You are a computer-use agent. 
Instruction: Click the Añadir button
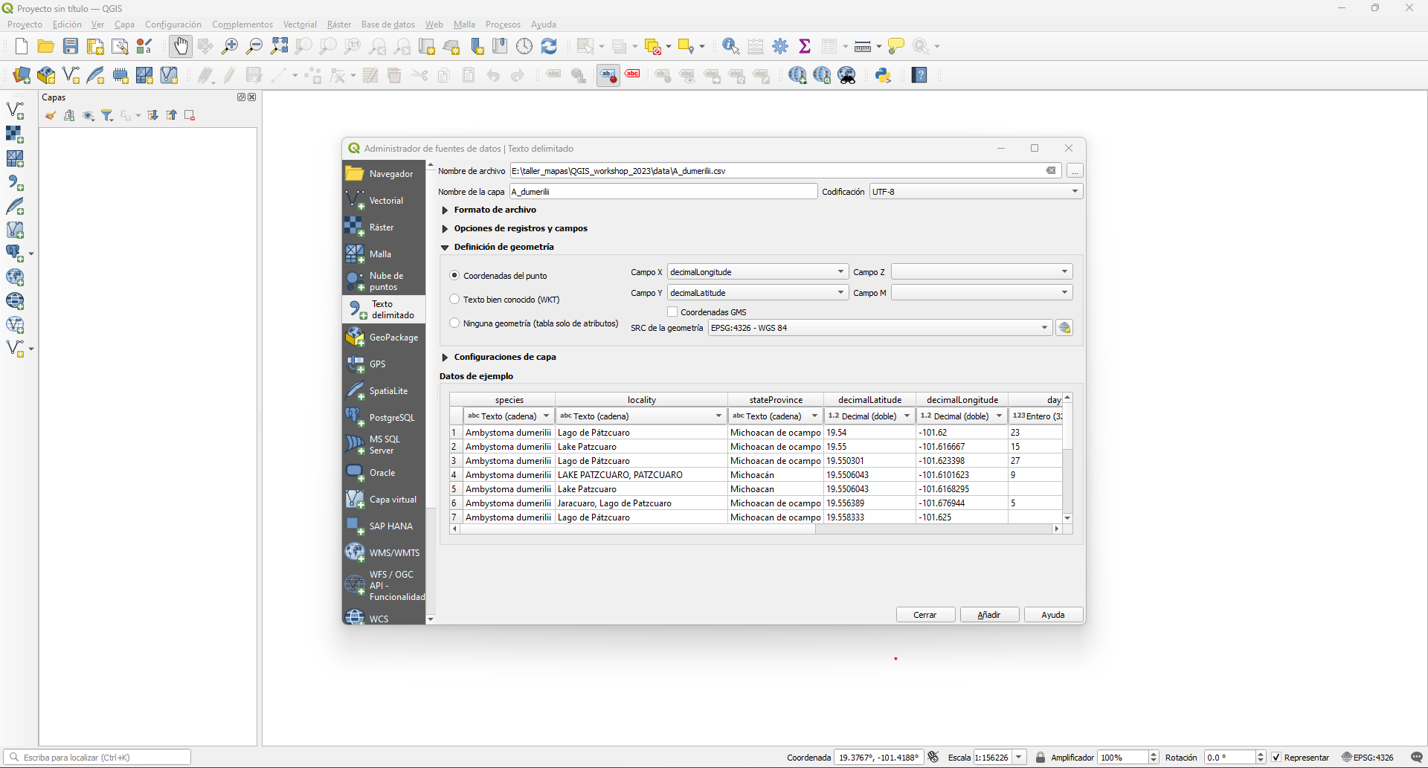(x=989, y=615)
